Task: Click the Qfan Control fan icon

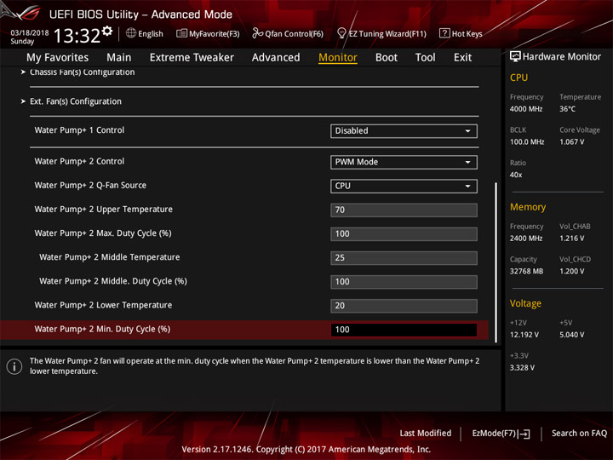Action: pyautogui.click(x=257, y=33)
